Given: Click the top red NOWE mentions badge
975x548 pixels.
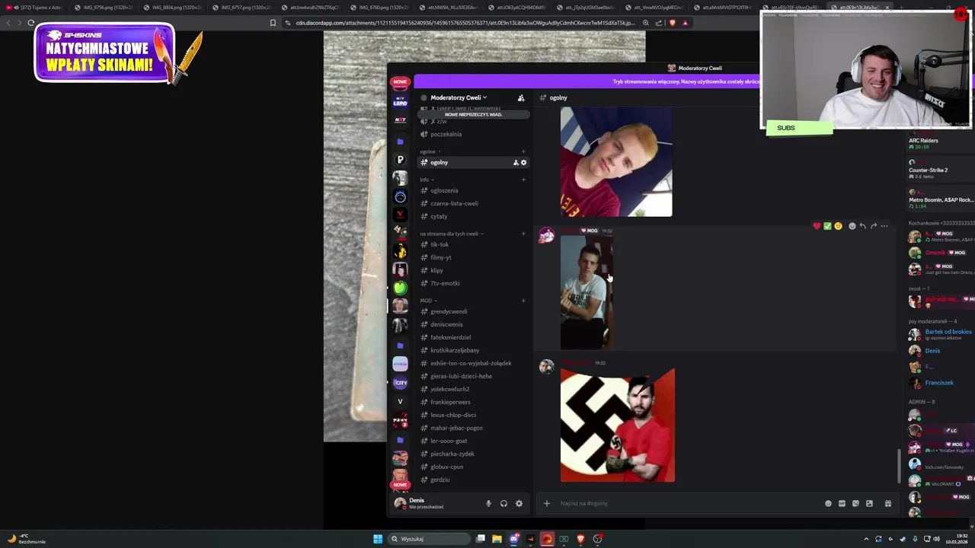Looking at the screenshot, I should click(x=400, y=81).
